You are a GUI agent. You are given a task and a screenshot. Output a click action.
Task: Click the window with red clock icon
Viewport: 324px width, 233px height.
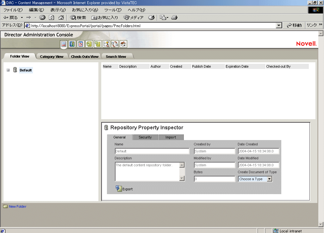(81, 44)
